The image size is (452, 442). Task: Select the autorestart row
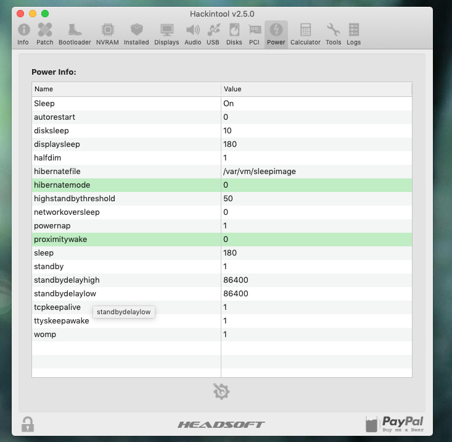222,117
